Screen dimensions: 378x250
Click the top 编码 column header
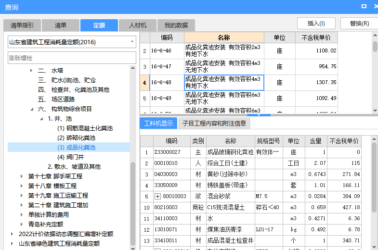(167, 37)
